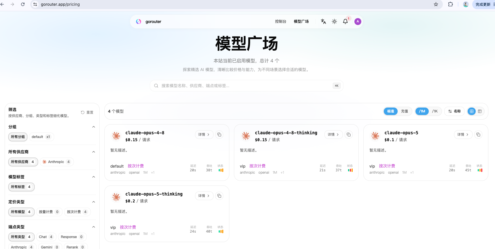This screenshot has width=495, height=249.
Task: Open the 名称 sort dropdown
Action: coord(454,111)
